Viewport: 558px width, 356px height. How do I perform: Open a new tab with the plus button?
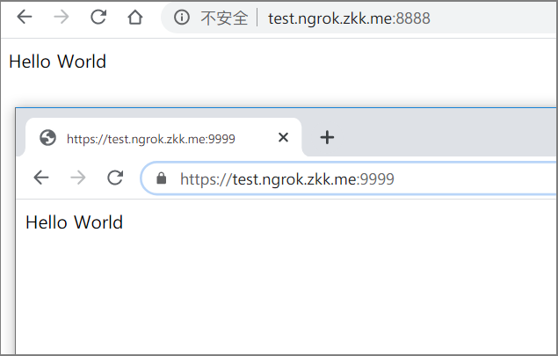pos(327,137)
